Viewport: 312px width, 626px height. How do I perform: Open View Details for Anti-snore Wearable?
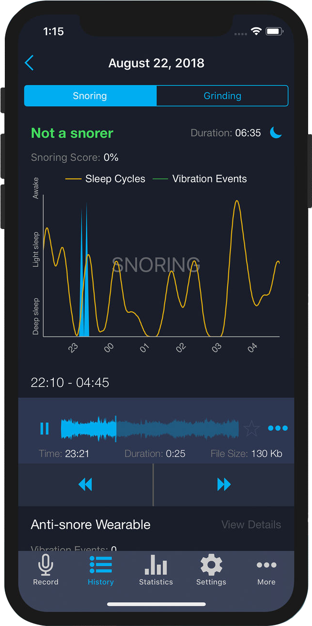[x=251, y=524]
